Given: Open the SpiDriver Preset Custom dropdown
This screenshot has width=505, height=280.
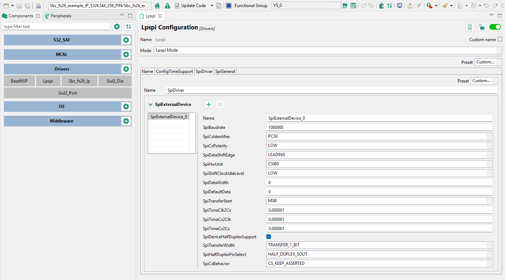Looking at the screenshot, I should click(x=484, y=81).
